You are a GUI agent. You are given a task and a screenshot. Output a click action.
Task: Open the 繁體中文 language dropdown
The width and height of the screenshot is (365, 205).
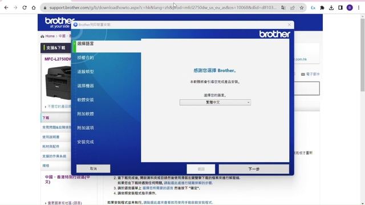tap(215, 102)
